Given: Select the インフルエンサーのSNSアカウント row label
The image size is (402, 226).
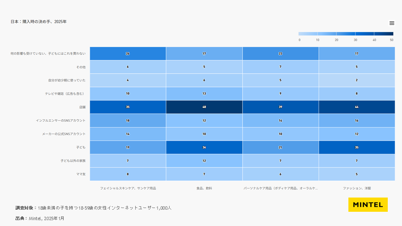Looking at the screenshot, I should 61,121.
